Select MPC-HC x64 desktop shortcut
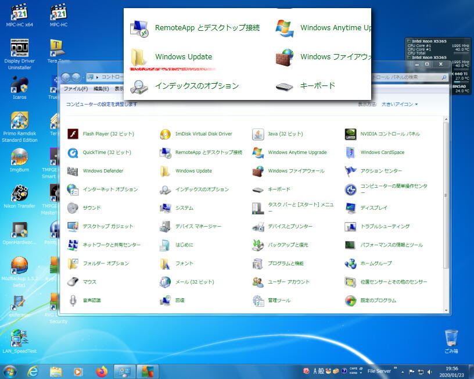Image resolution: width=474 pixels, height=379 pixels. click(20, 15)
